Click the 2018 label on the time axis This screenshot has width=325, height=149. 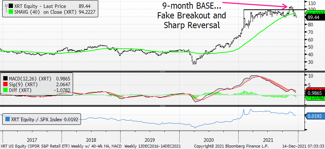pyautogui.click(x=91, y=140)
